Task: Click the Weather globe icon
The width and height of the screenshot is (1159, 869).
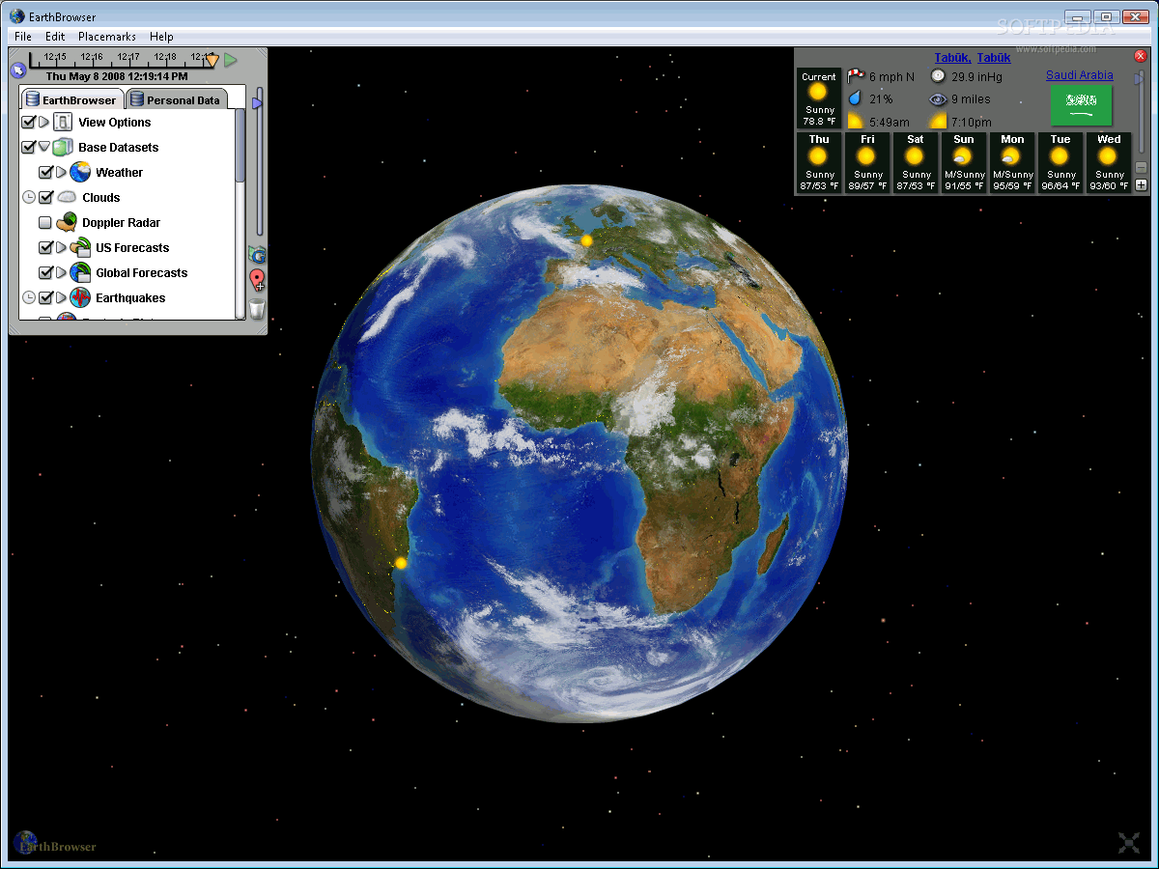Action: (80, 173)
